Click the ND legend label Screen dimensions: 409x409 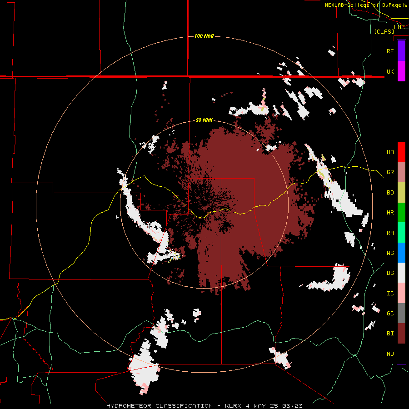tap(390, 354)
